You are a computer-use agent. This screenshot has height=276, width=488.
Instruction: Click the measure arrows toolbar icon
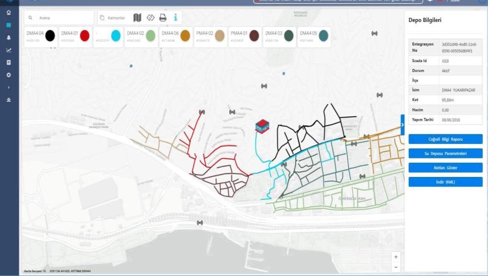point(151,18)
